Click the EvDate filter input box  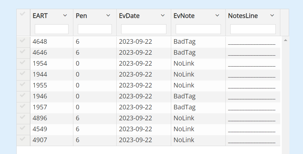click(144, 29)
